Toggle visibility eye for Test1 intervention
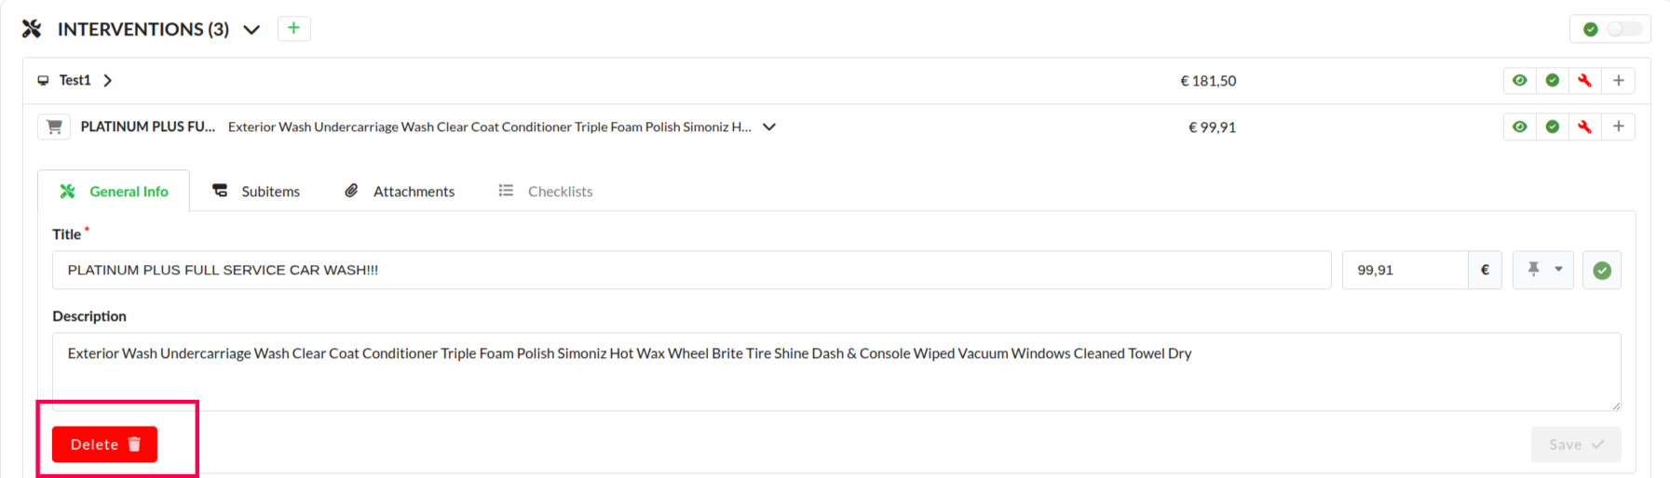The image size is (1670, 478). tap(1519, 81)
